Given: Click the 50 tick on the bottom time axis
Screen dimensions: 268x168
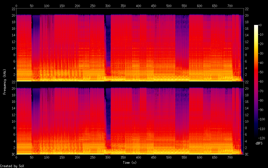Looking at the screenshot, I should [32, 157].
